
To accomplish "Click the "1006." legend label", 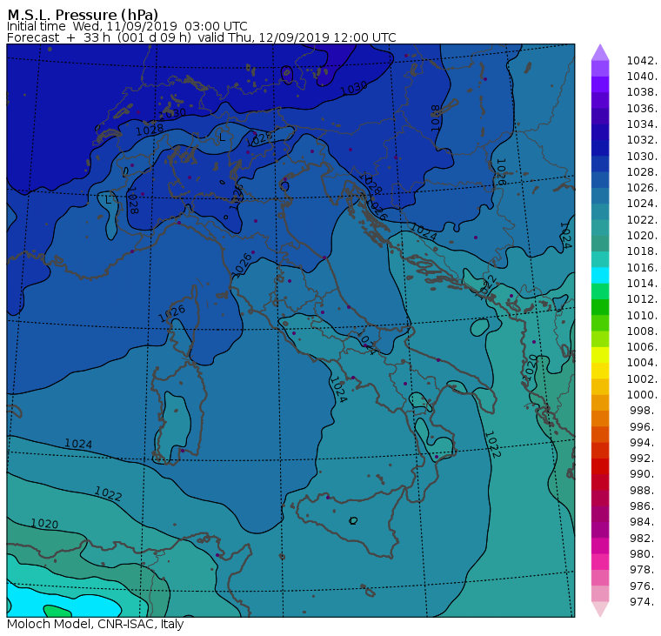I will (x=642, y=347).
